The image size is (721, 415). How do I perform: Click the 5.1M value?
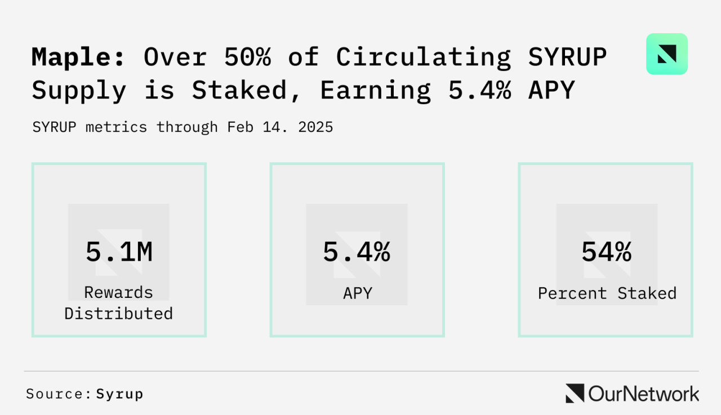(119, 252)
